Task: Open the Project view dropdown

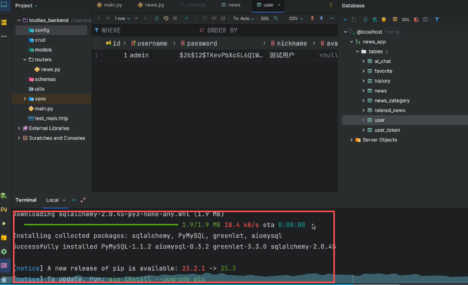Action: pos(26,6)
